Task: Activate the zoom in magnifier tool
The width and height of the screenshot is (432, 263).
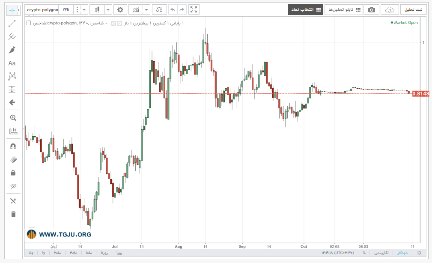Action: coord(13,118)
